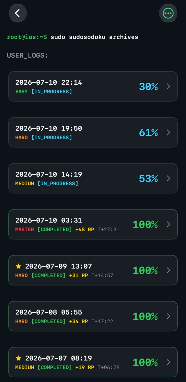Select the USER_LOGS: header
Viewport: 186px width, 382px height.
pyautogui.click(x=27, y=55)
